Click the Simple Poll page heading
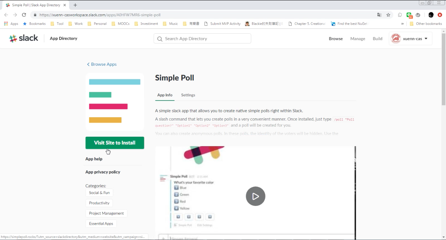This screenshot has height=240, width=446. [175, 78]
